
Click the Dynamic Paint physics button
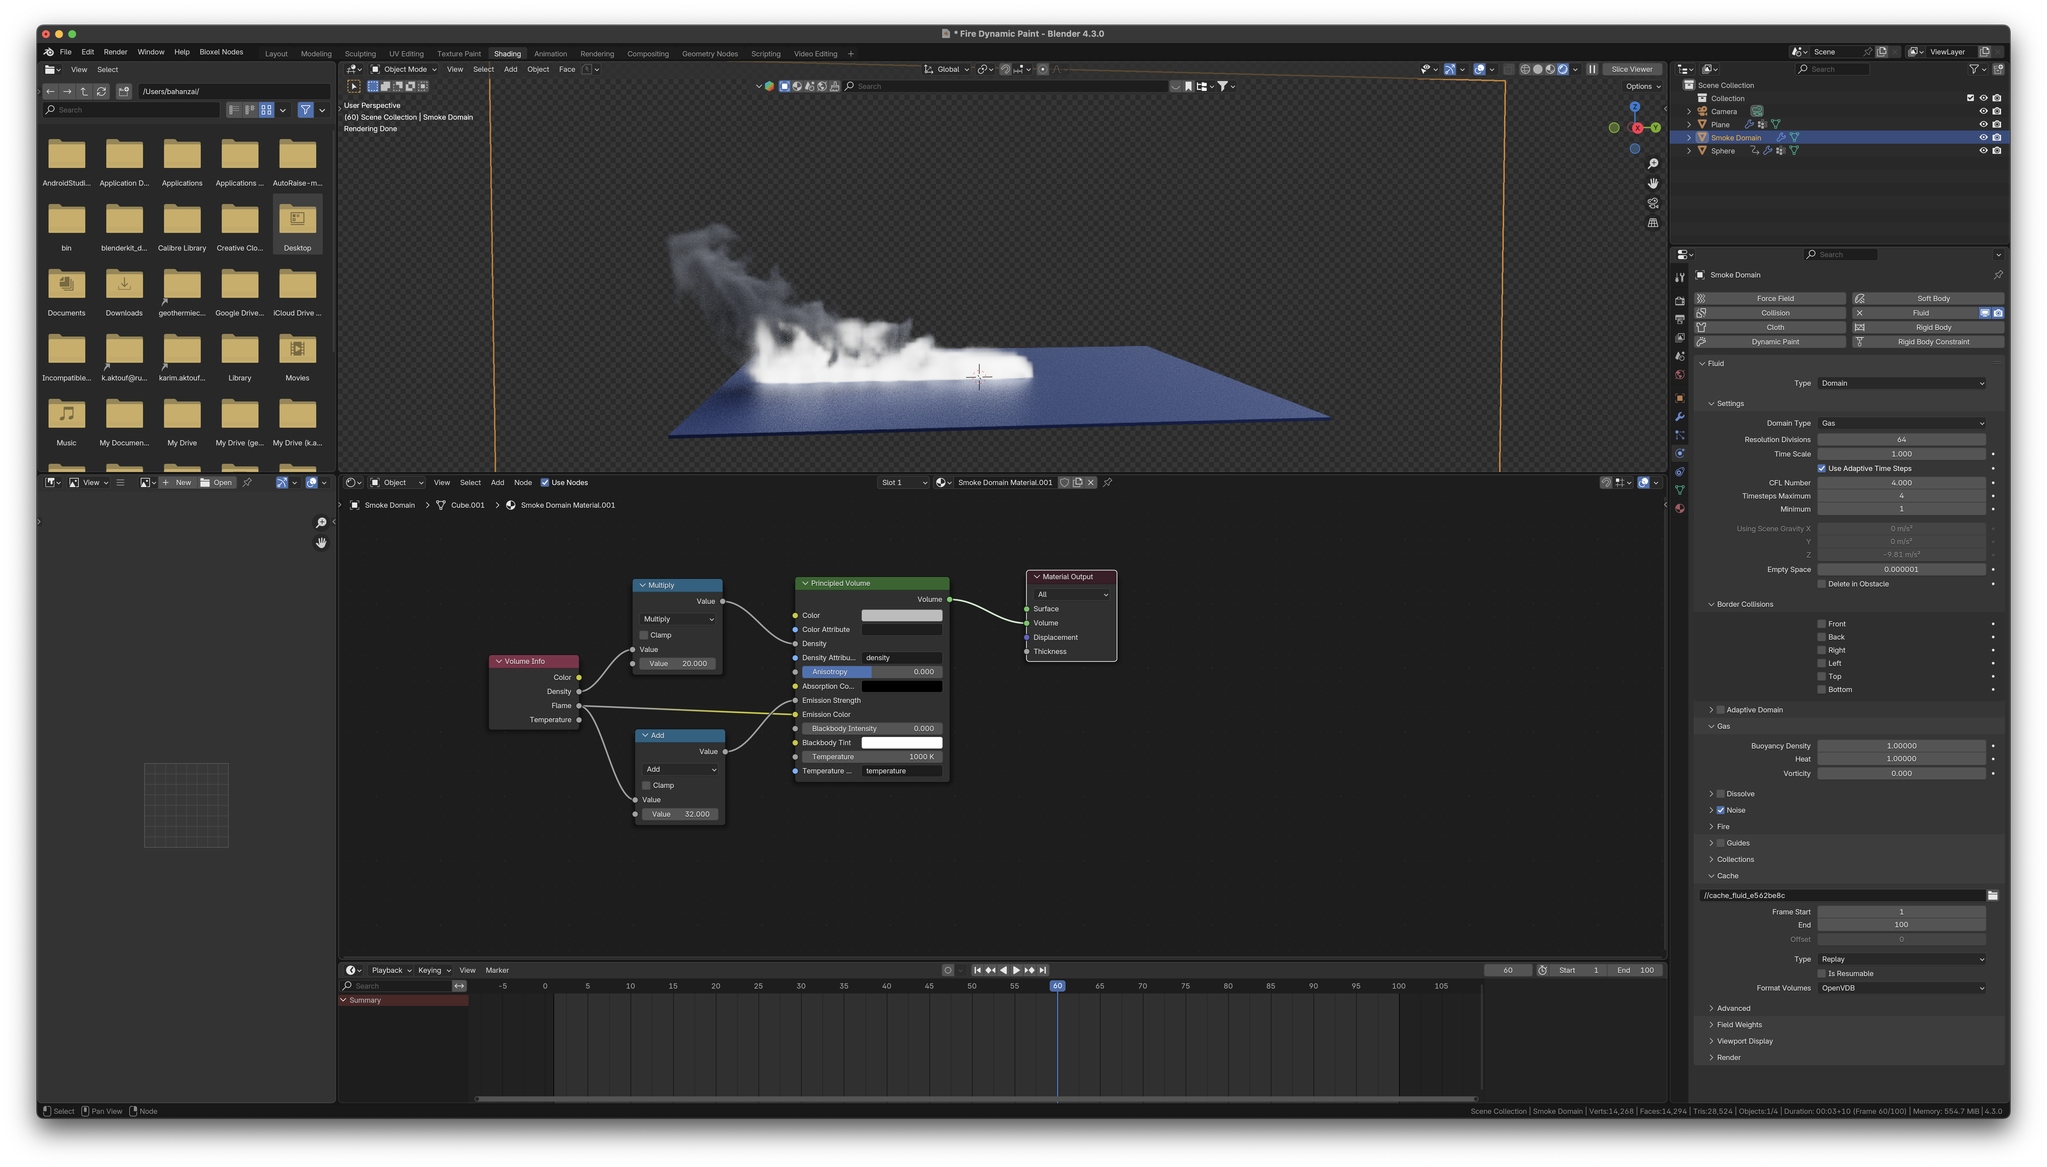[1770, 342]
